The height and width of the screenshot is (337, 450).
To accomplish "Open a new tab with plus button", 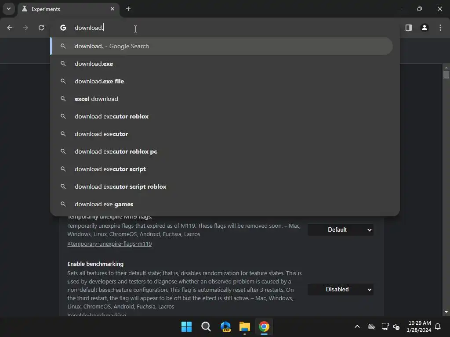I will pos(128,9).
